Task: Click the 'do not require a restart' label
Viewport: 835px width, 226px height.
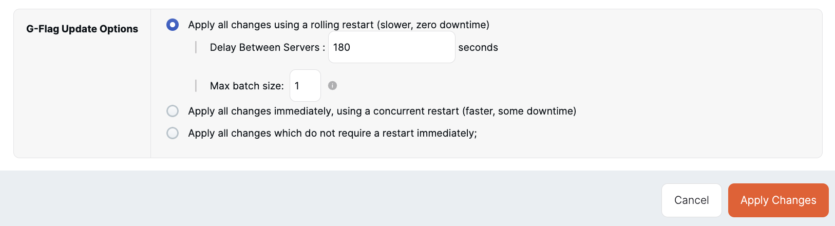Action: 332,133
